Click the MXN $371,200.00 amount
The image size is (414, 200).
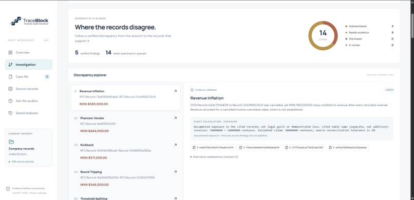tap(93, 158)
